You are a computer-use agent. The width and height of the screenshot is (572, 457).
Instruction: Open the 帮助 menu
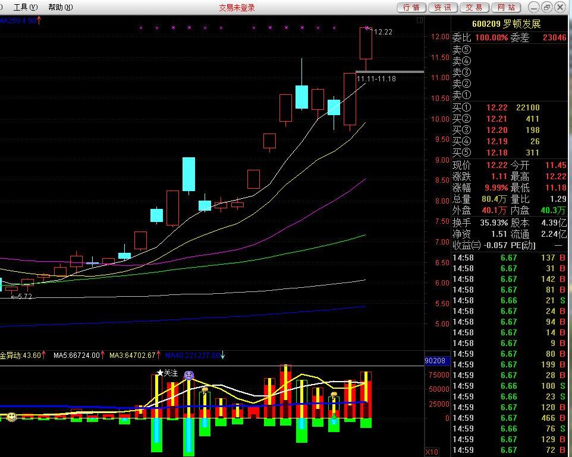(60, 7)
